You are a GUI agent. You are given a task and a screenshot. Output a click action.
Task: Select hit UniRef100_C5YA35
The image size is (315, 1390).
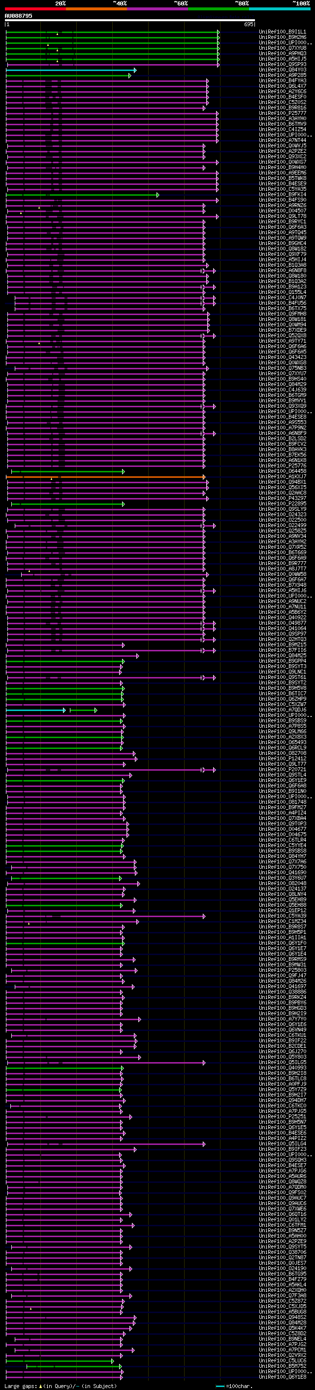point(283,189)
